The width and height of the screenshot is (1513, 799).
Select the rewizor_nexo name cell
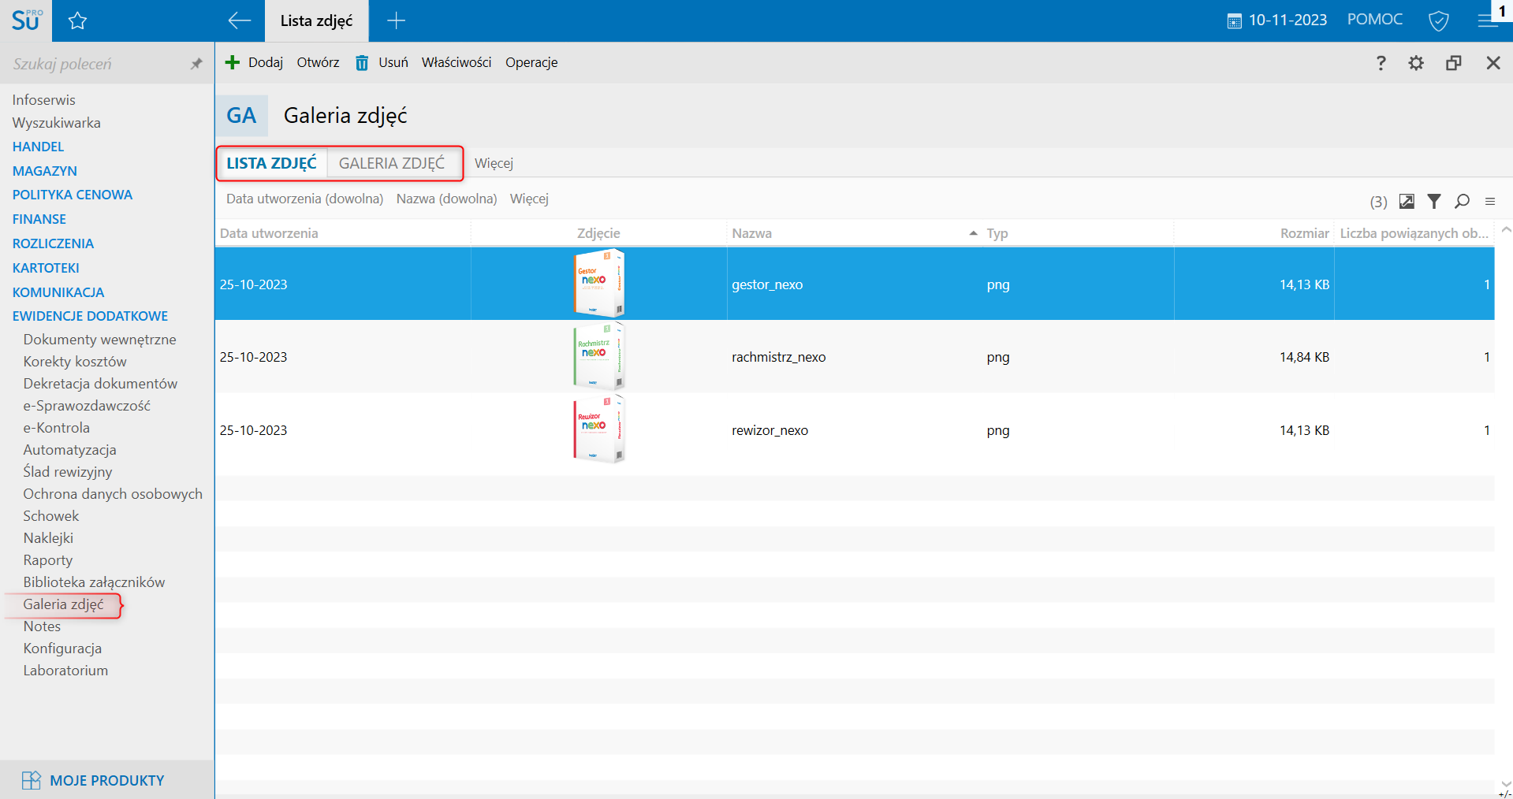(x=770, y=430)
